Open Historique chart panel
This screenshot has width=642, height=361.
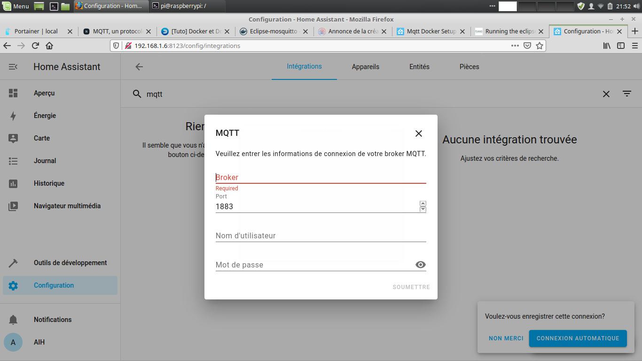pyautogui.click(x=49, y=183)
